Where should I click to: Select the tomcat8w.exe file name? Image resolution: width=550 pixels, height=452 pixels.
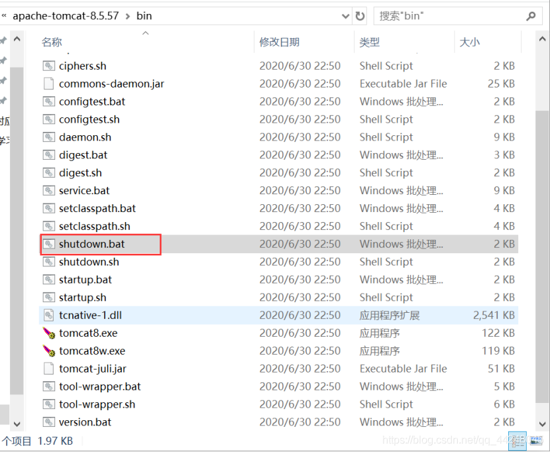coord(92,351)
